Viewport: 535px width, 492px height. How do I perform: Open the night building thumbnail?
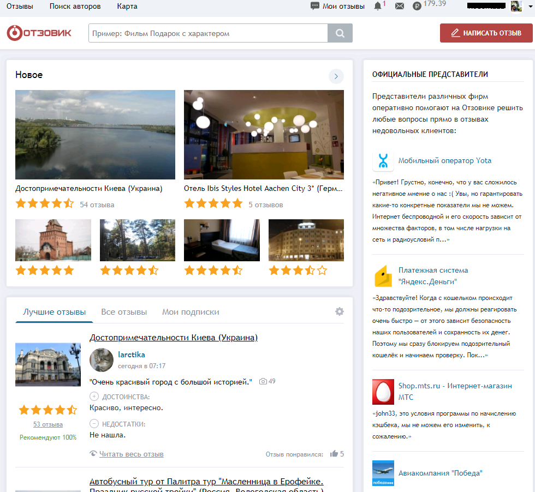(x=306, y=240)
